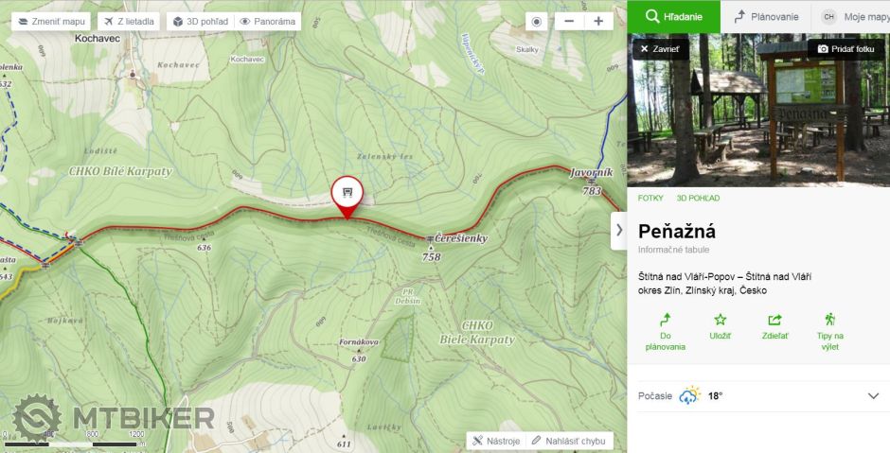890x453 pixels.
Task: Click the location target icon on map
Action: 537,21
